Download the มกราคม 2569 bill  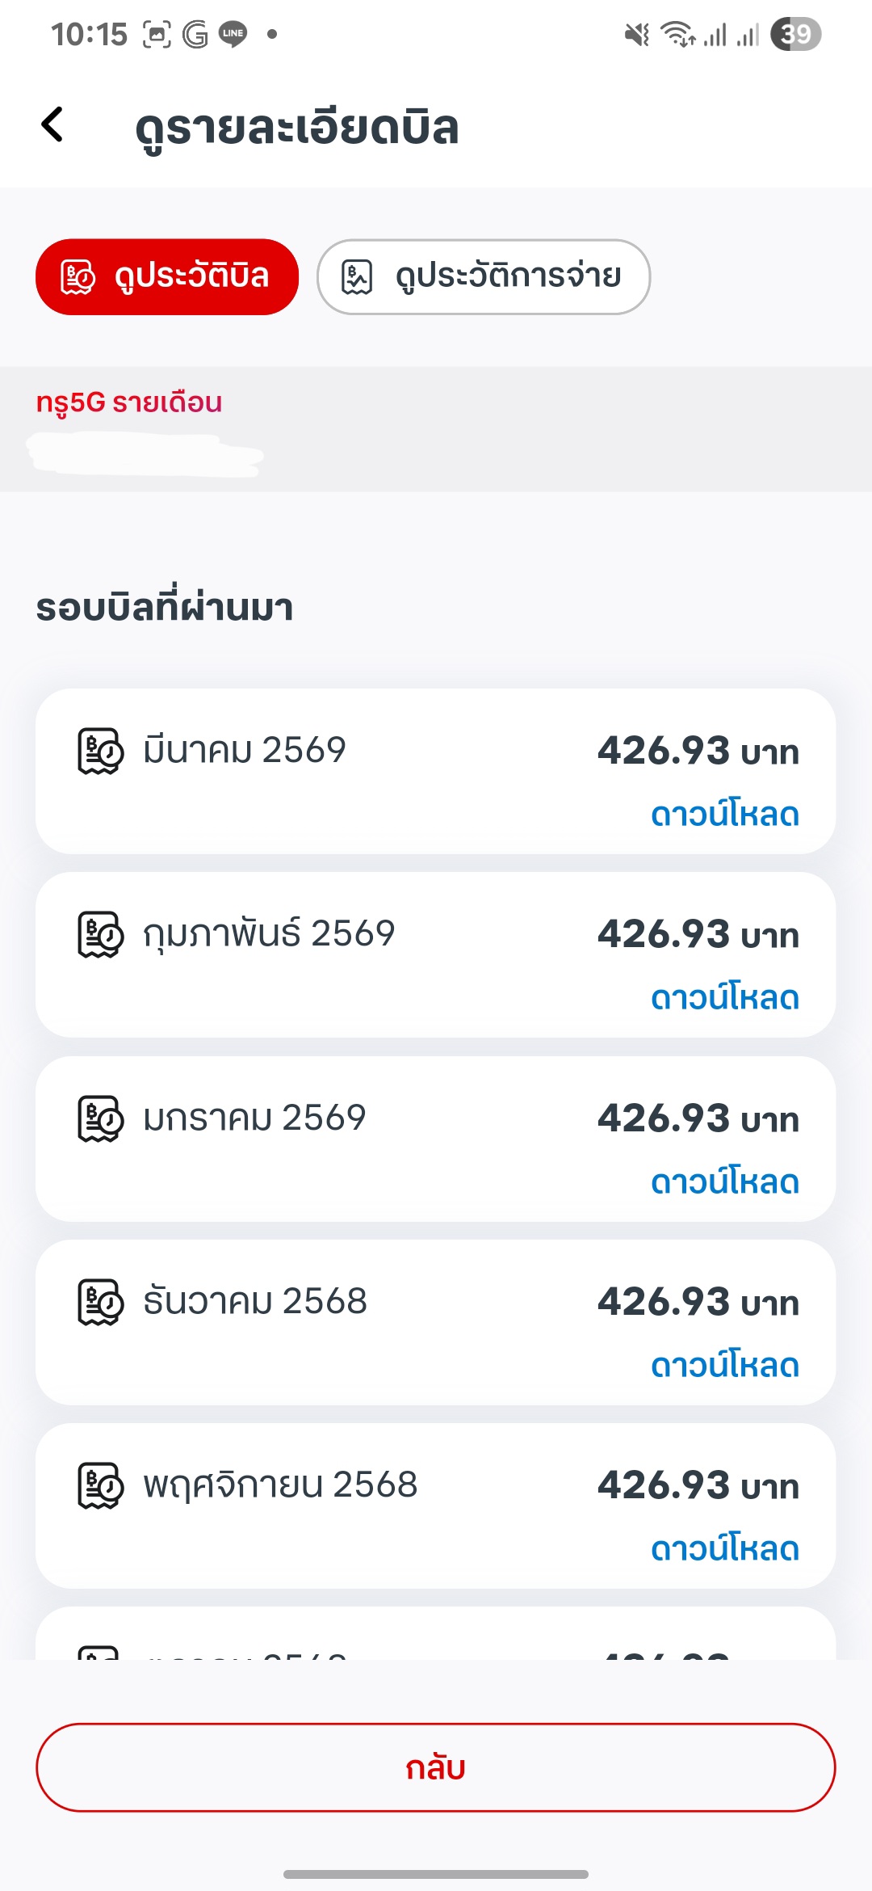pyautogui.click(x=724, y=1182)
